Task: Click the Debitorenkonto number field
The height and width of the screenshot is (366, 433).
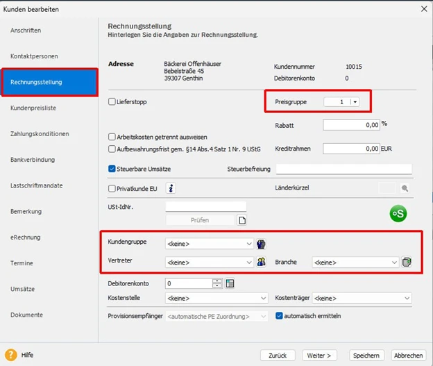Action: coord(189,283)
